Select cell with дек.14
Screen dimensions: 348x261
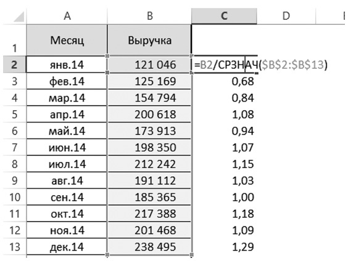click(x=67, y=247)
